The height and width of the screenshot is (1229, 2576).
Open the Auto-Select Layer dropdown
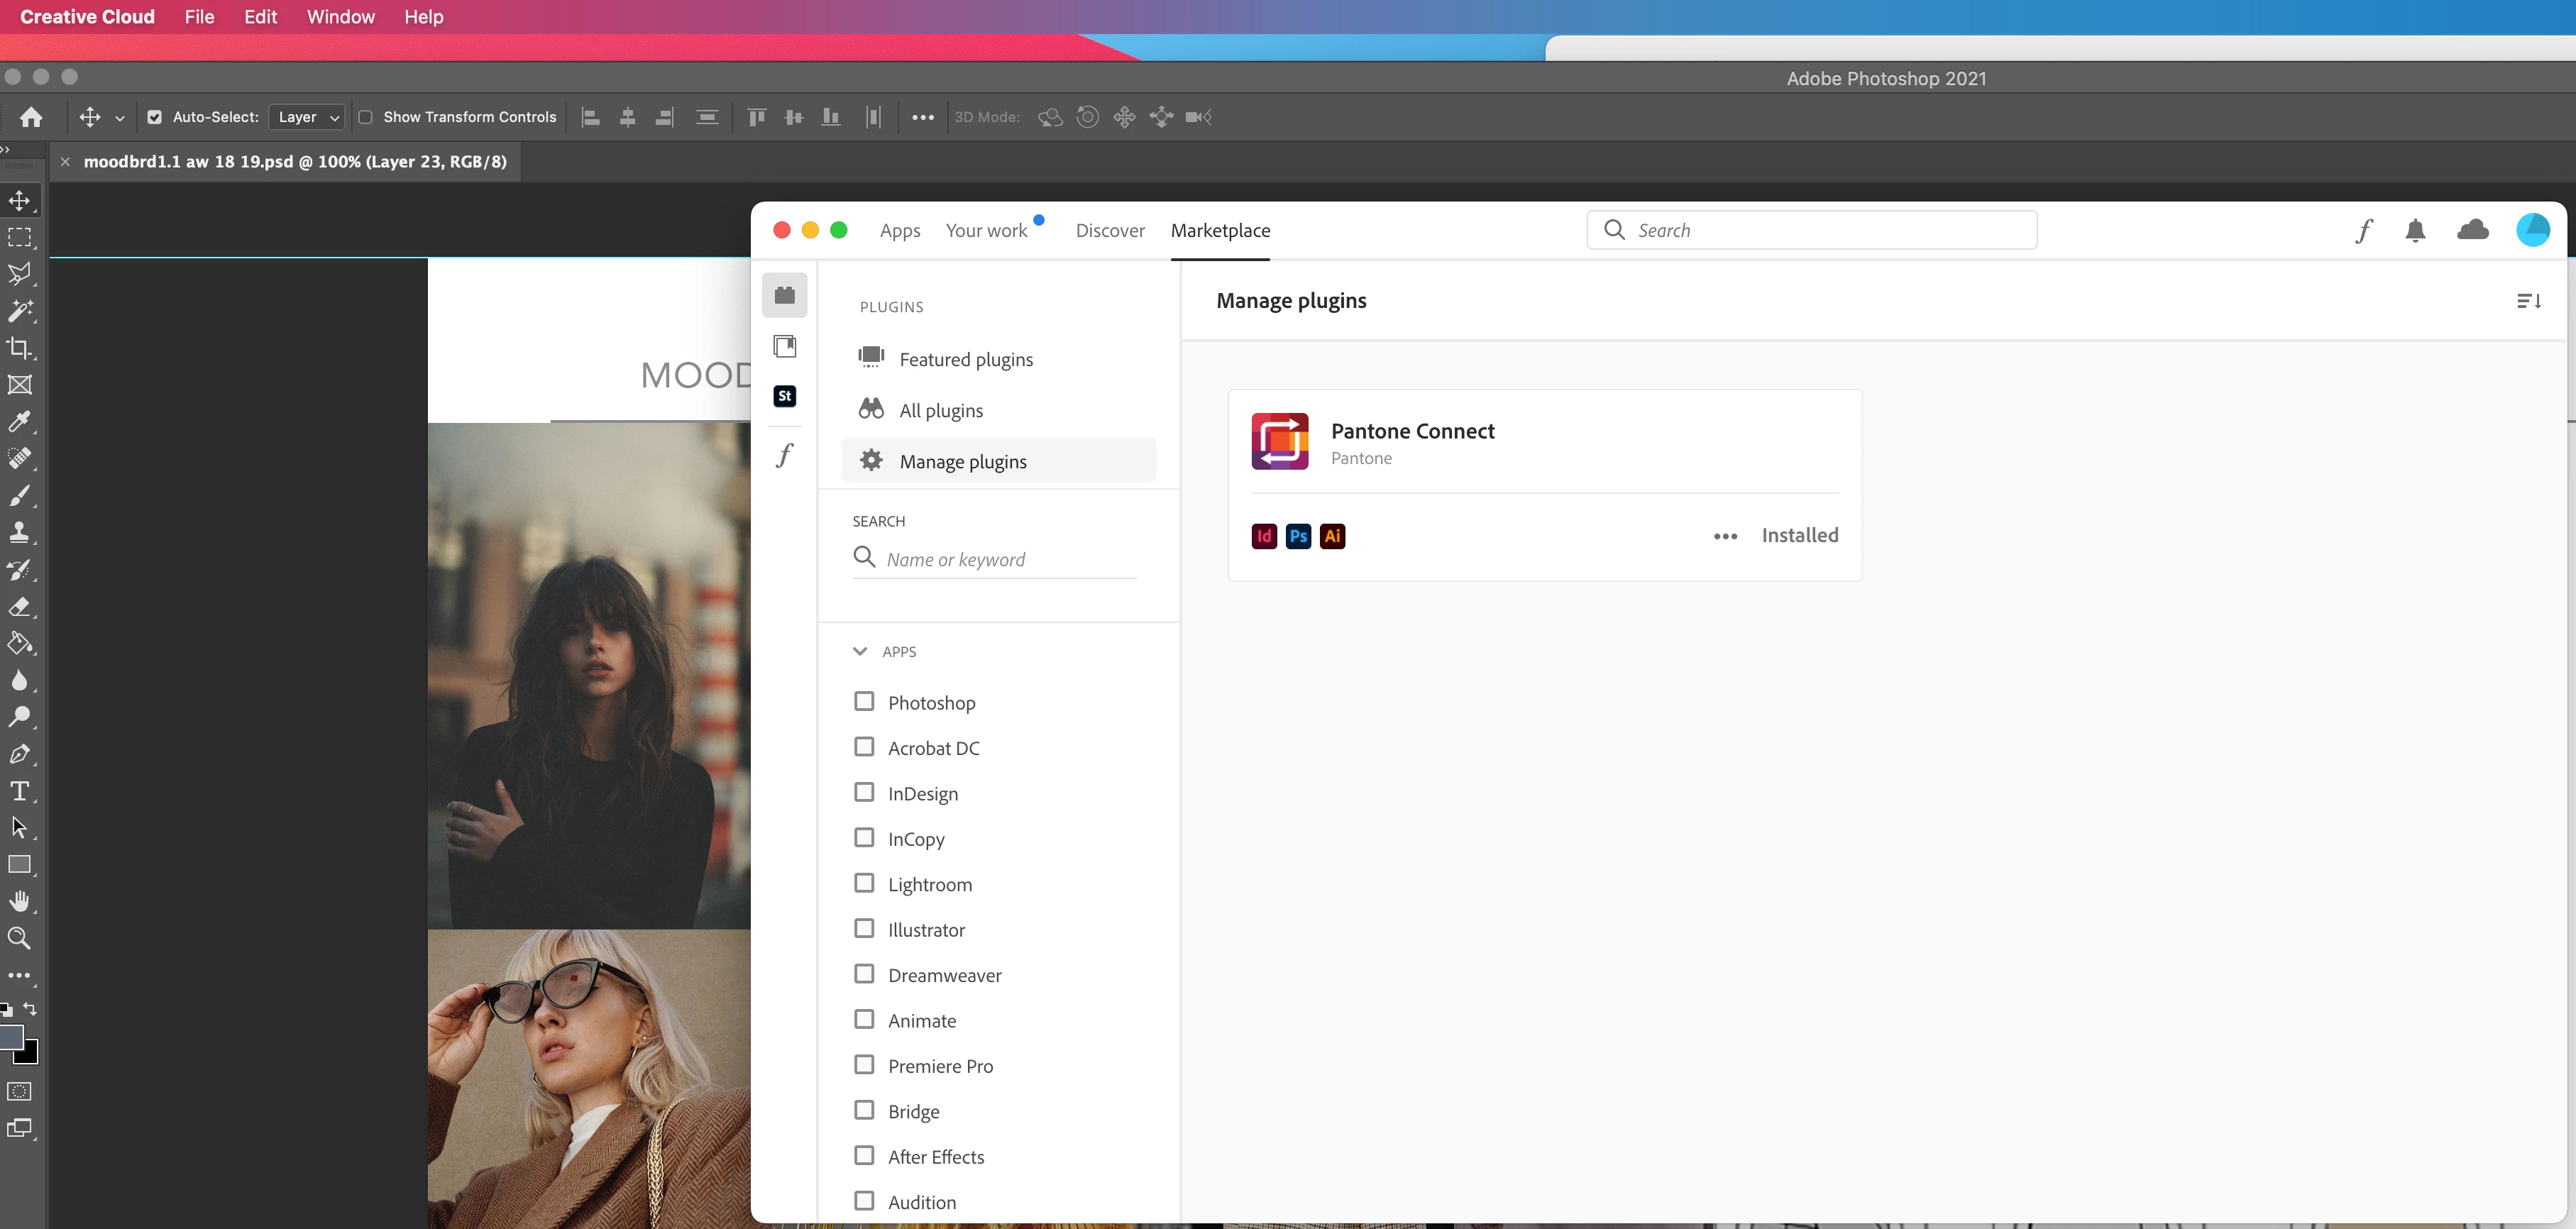coord(306,117)
